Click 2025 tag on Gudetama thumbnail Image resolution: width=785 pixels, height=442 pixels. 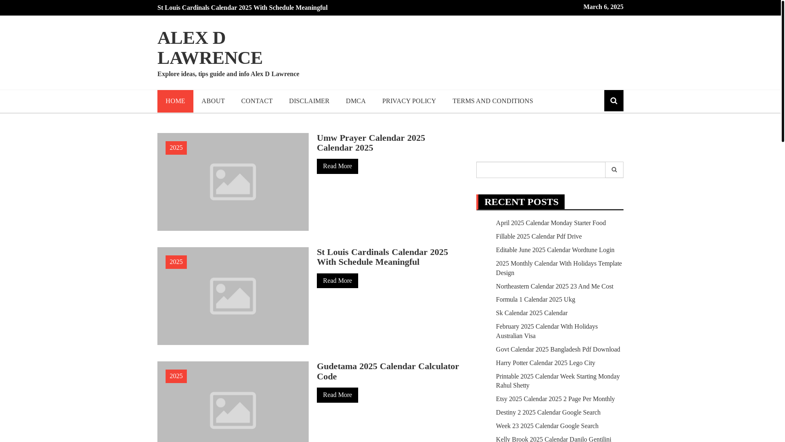[x=176, y=376]
